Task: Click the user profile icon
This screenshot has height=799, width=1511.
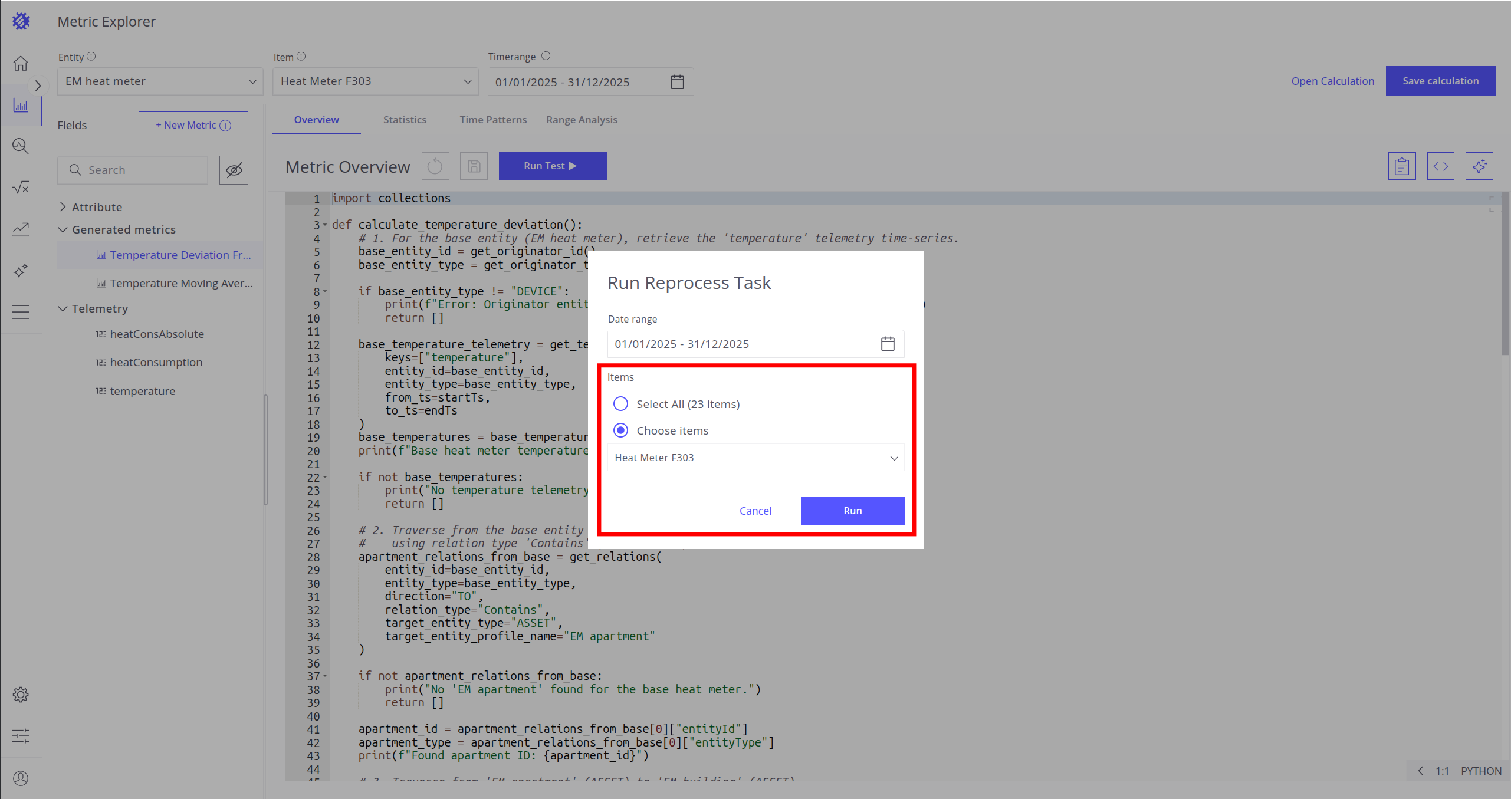Action: (21, 778)
